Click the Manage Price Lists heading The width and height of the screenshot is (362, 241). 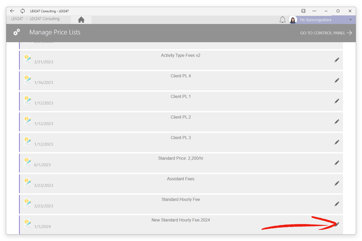point(55,32)
